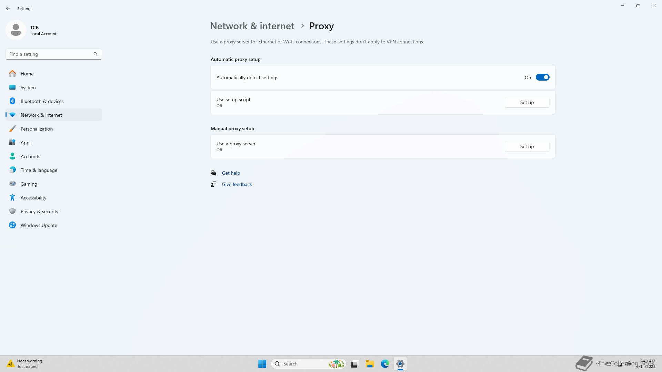662x372 pixels.
Task: Click the back arrow in Settings header
Action: point(8,8)
